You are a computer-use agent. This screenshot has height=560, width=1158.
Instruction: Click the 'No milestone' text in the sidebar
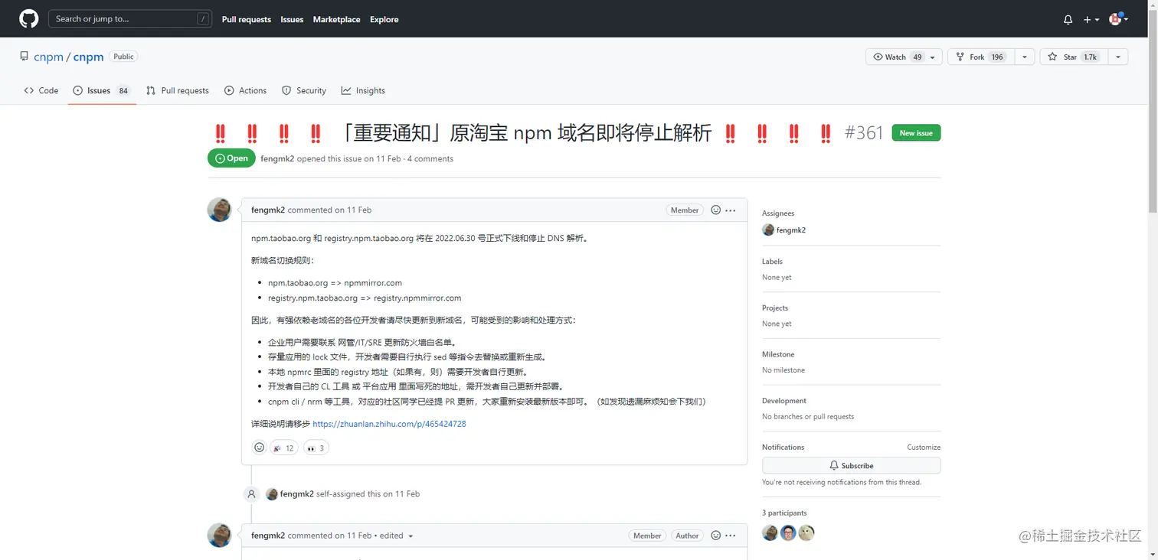pos(783,370)
